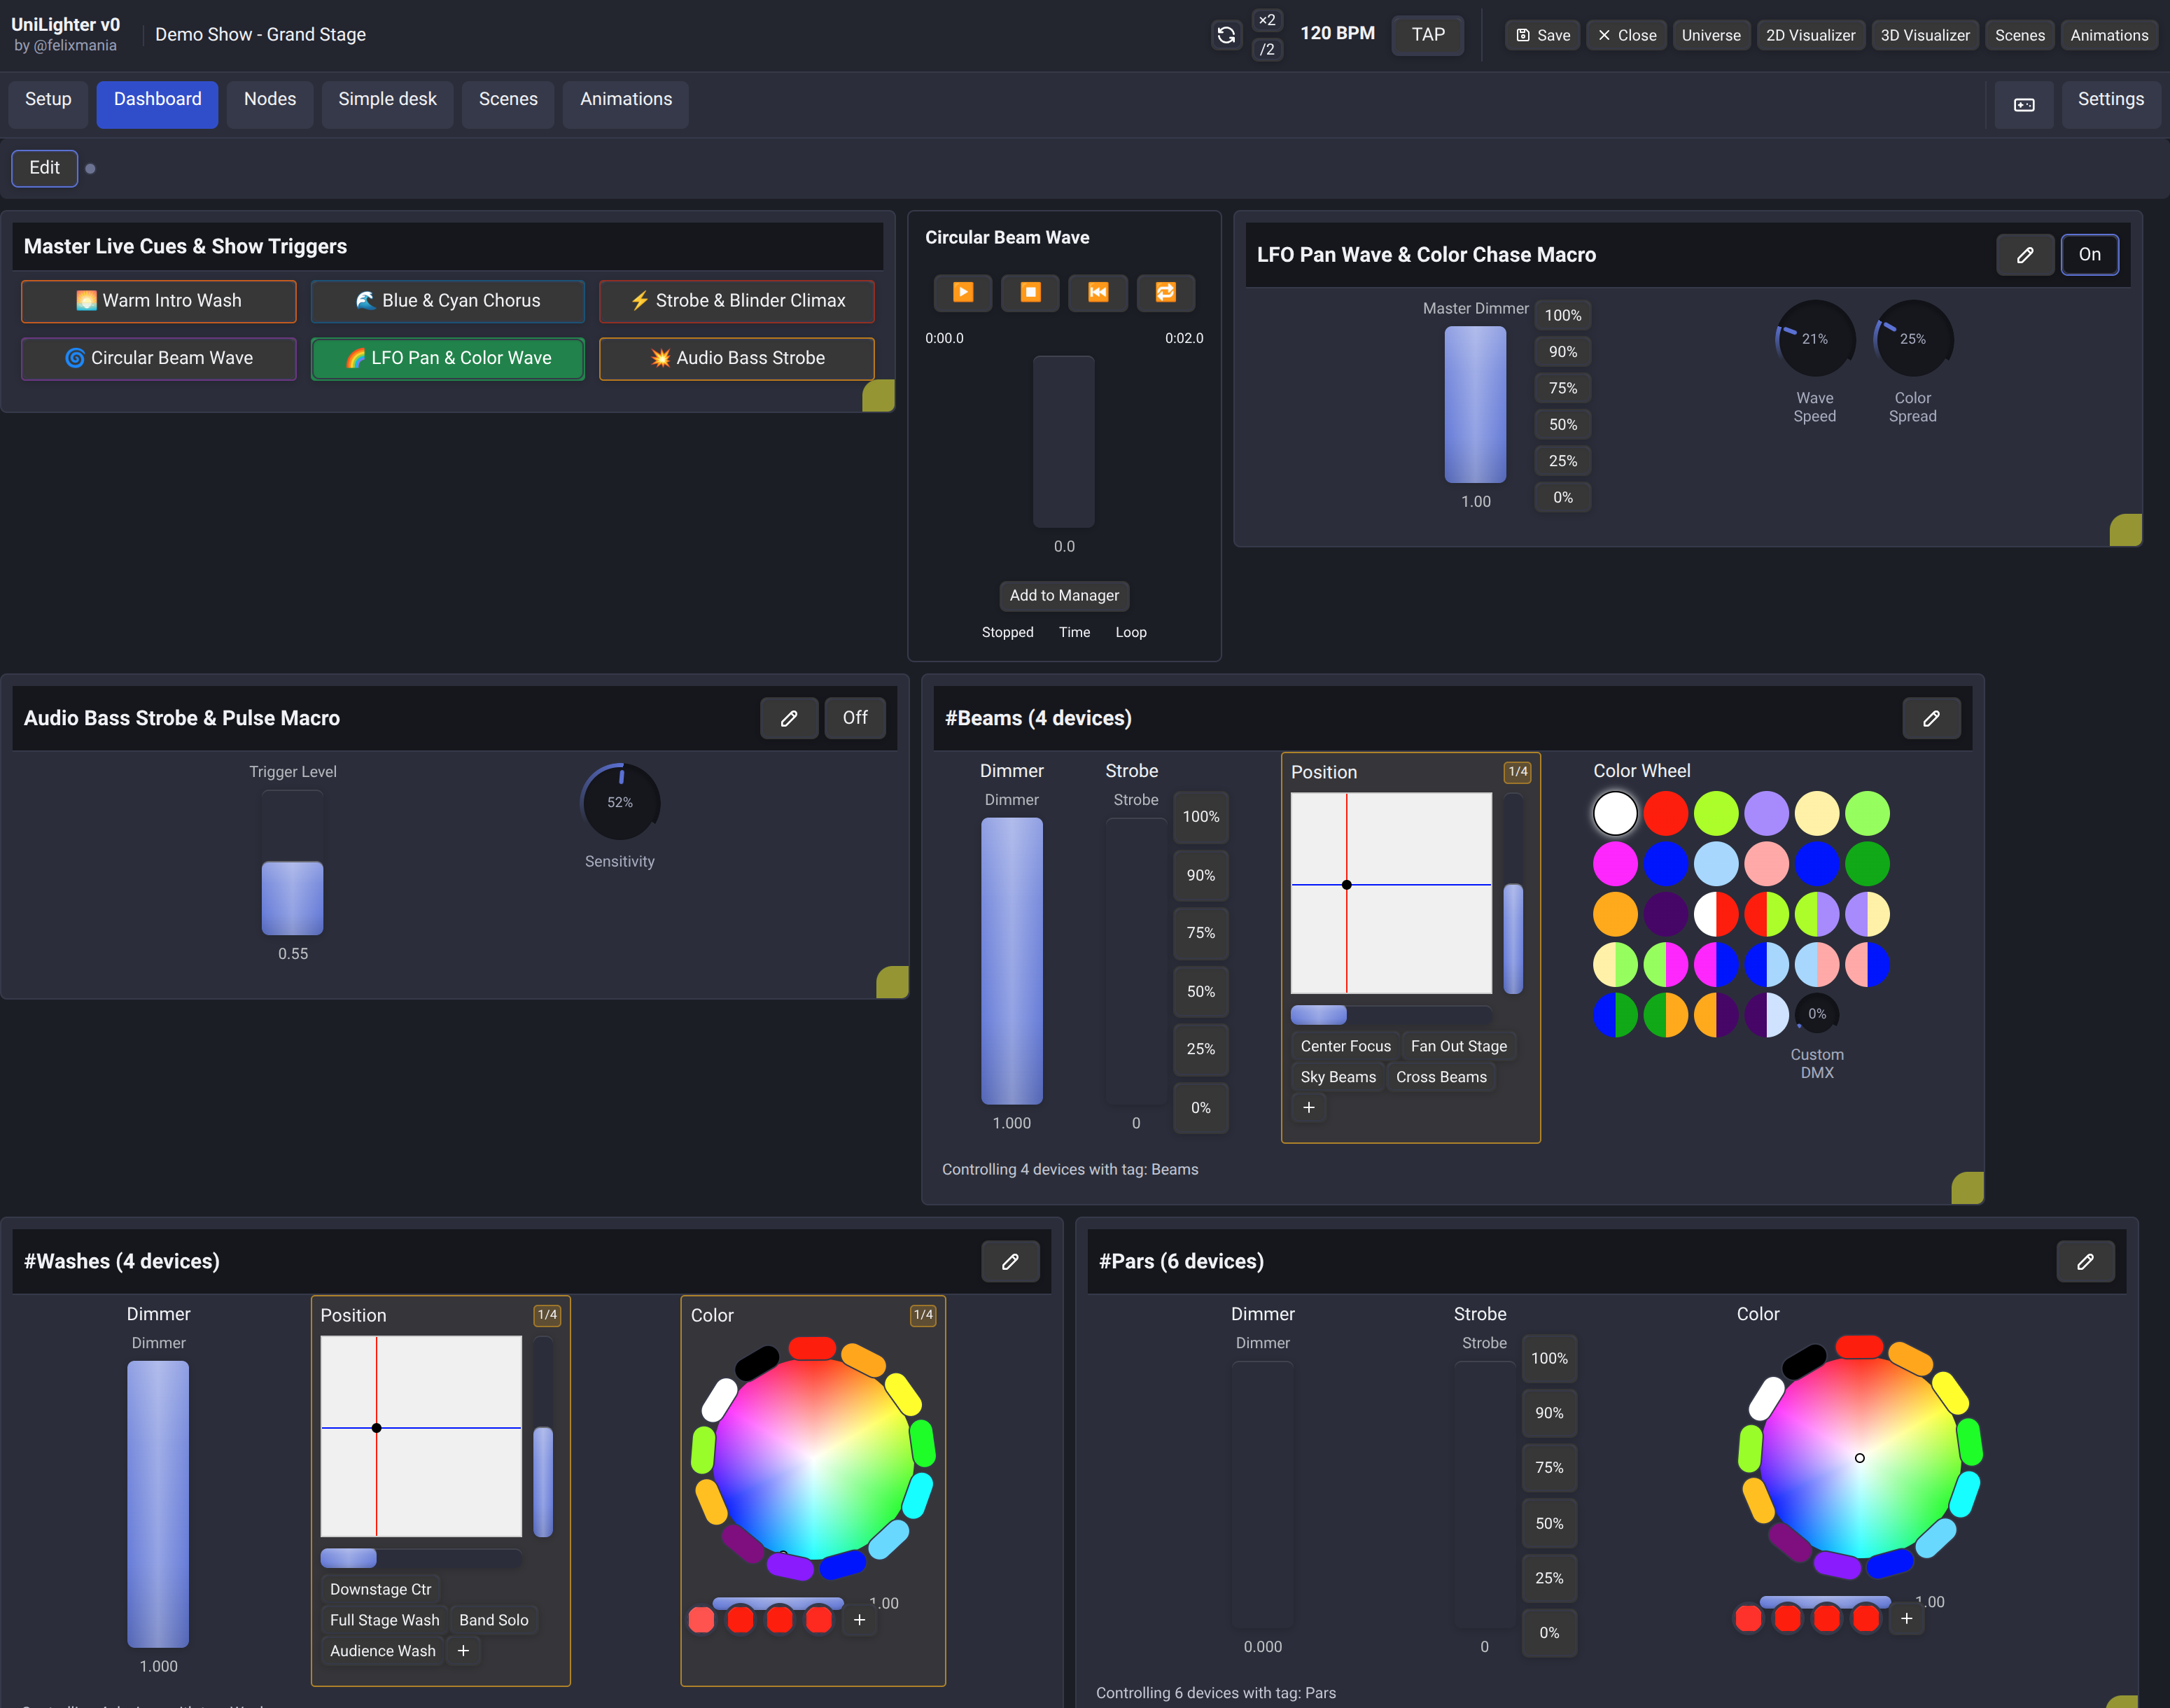
Task: Set Beams Strobe to 50%
Action: (x=1200, y=992)
